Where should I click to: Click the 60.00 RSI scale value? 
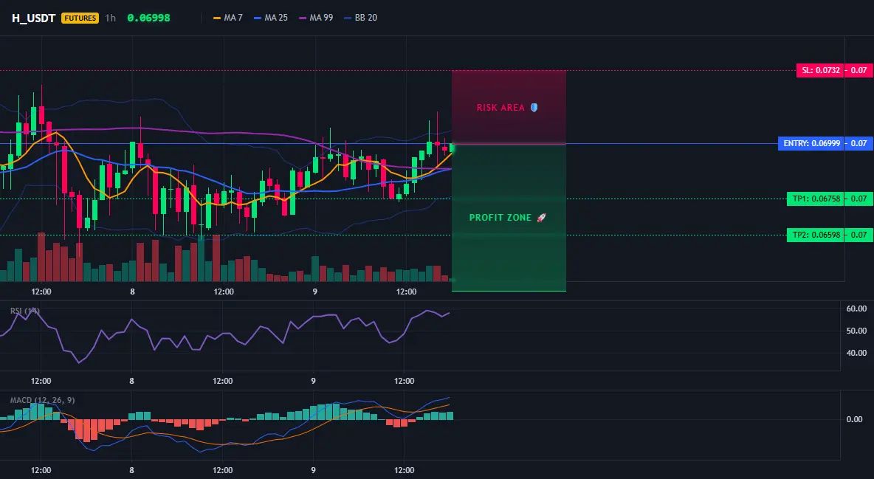pos(856,309)
